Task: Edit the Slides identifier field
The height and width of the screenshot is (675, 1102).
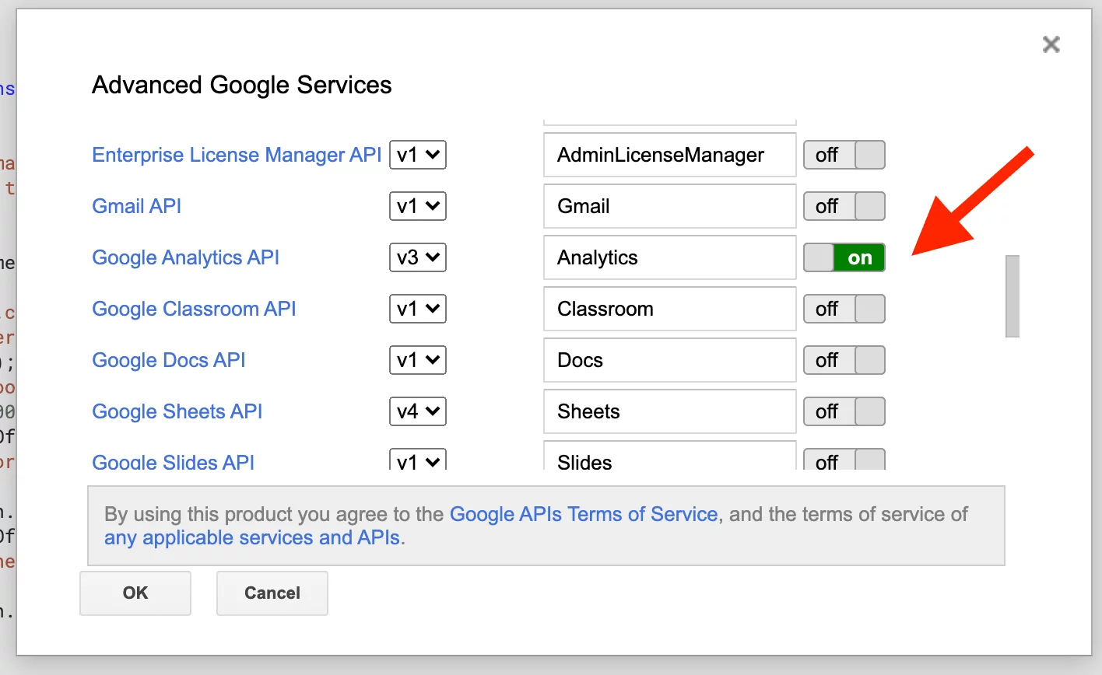Action: click(670, 456)
